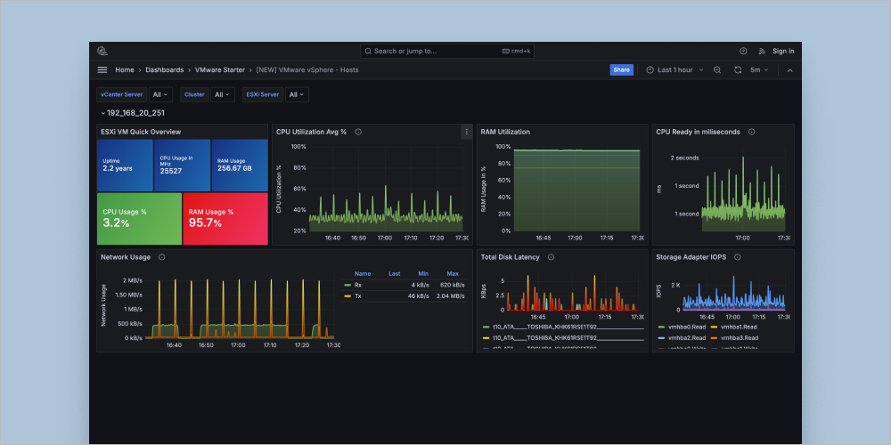Click the Uptime 2.2 years stat tile

[125, 166]
